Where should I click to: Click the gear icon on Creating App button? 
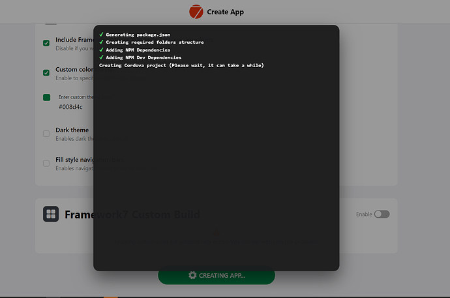[192, 275]
